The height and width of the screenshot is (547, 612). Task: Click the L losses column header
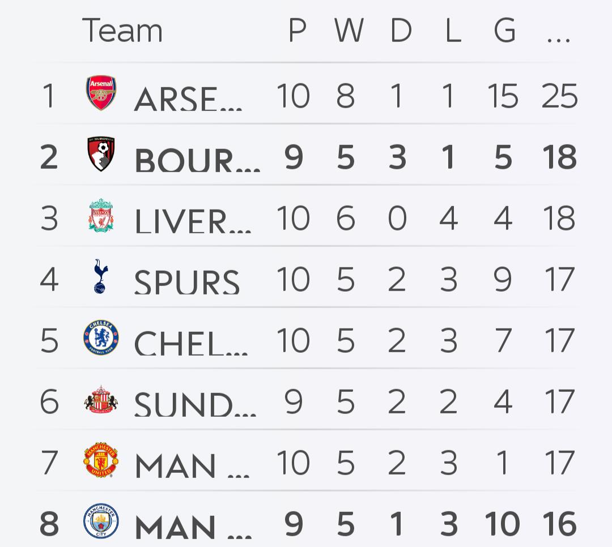[x=452, y=30]
